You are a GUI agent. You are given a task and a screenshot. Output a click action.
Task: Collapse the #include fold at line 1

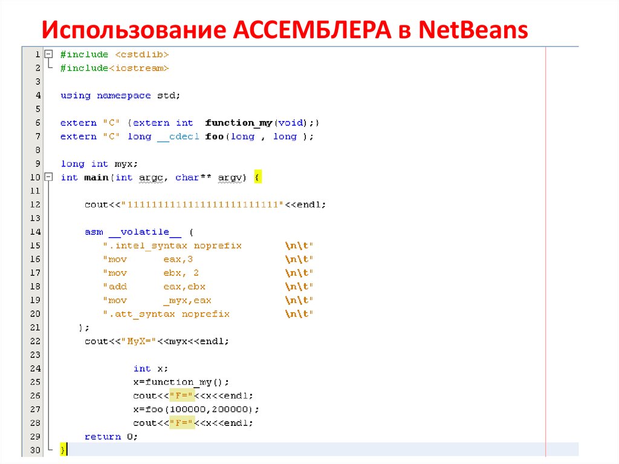(x=48, y=54)
